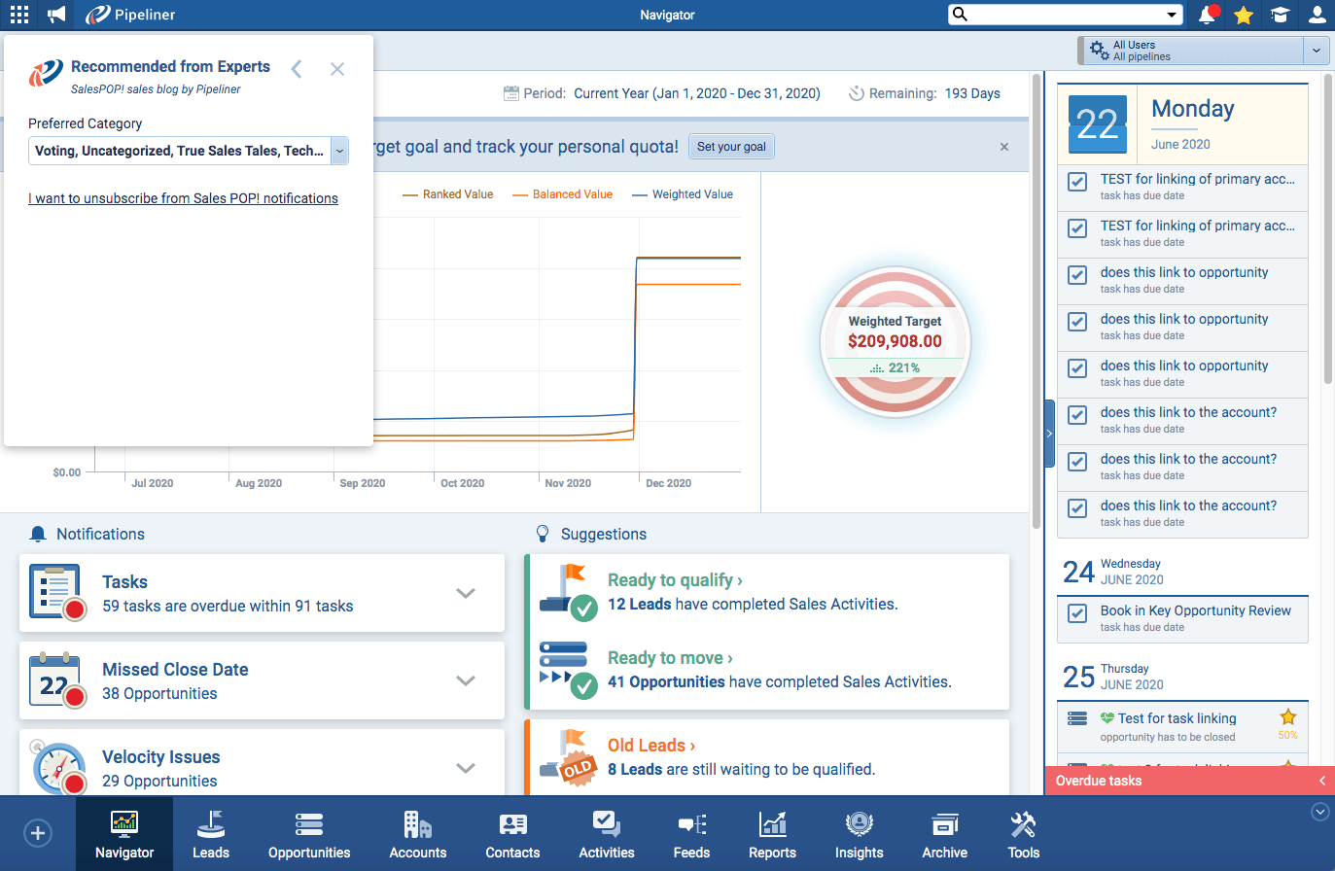Expand the Missed Close Date card
This screenshot has height=871, width=1335.
pyautogui.click(x=466, y=680)
